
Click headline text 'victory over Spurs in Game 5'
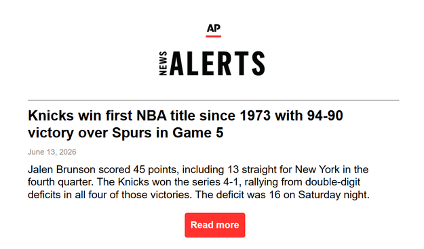pos(126,133)
